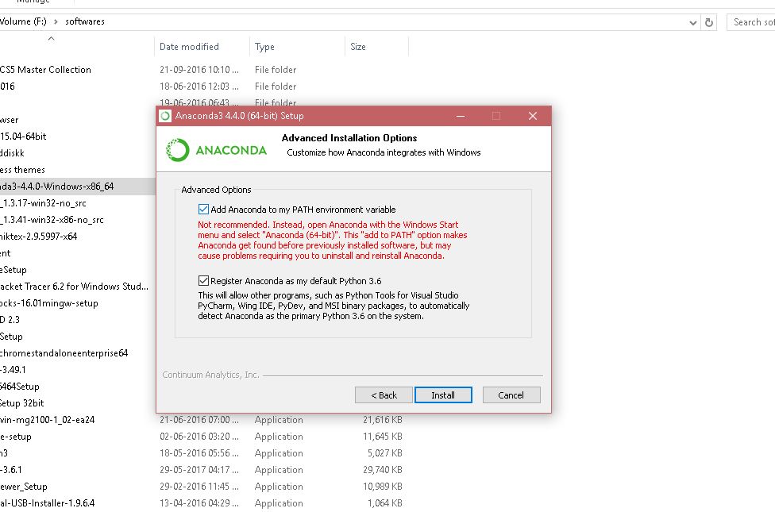Select the D 2.3 item
Image resolution: width=775 pixels, height=512 pixels.
tap(10, 320)
